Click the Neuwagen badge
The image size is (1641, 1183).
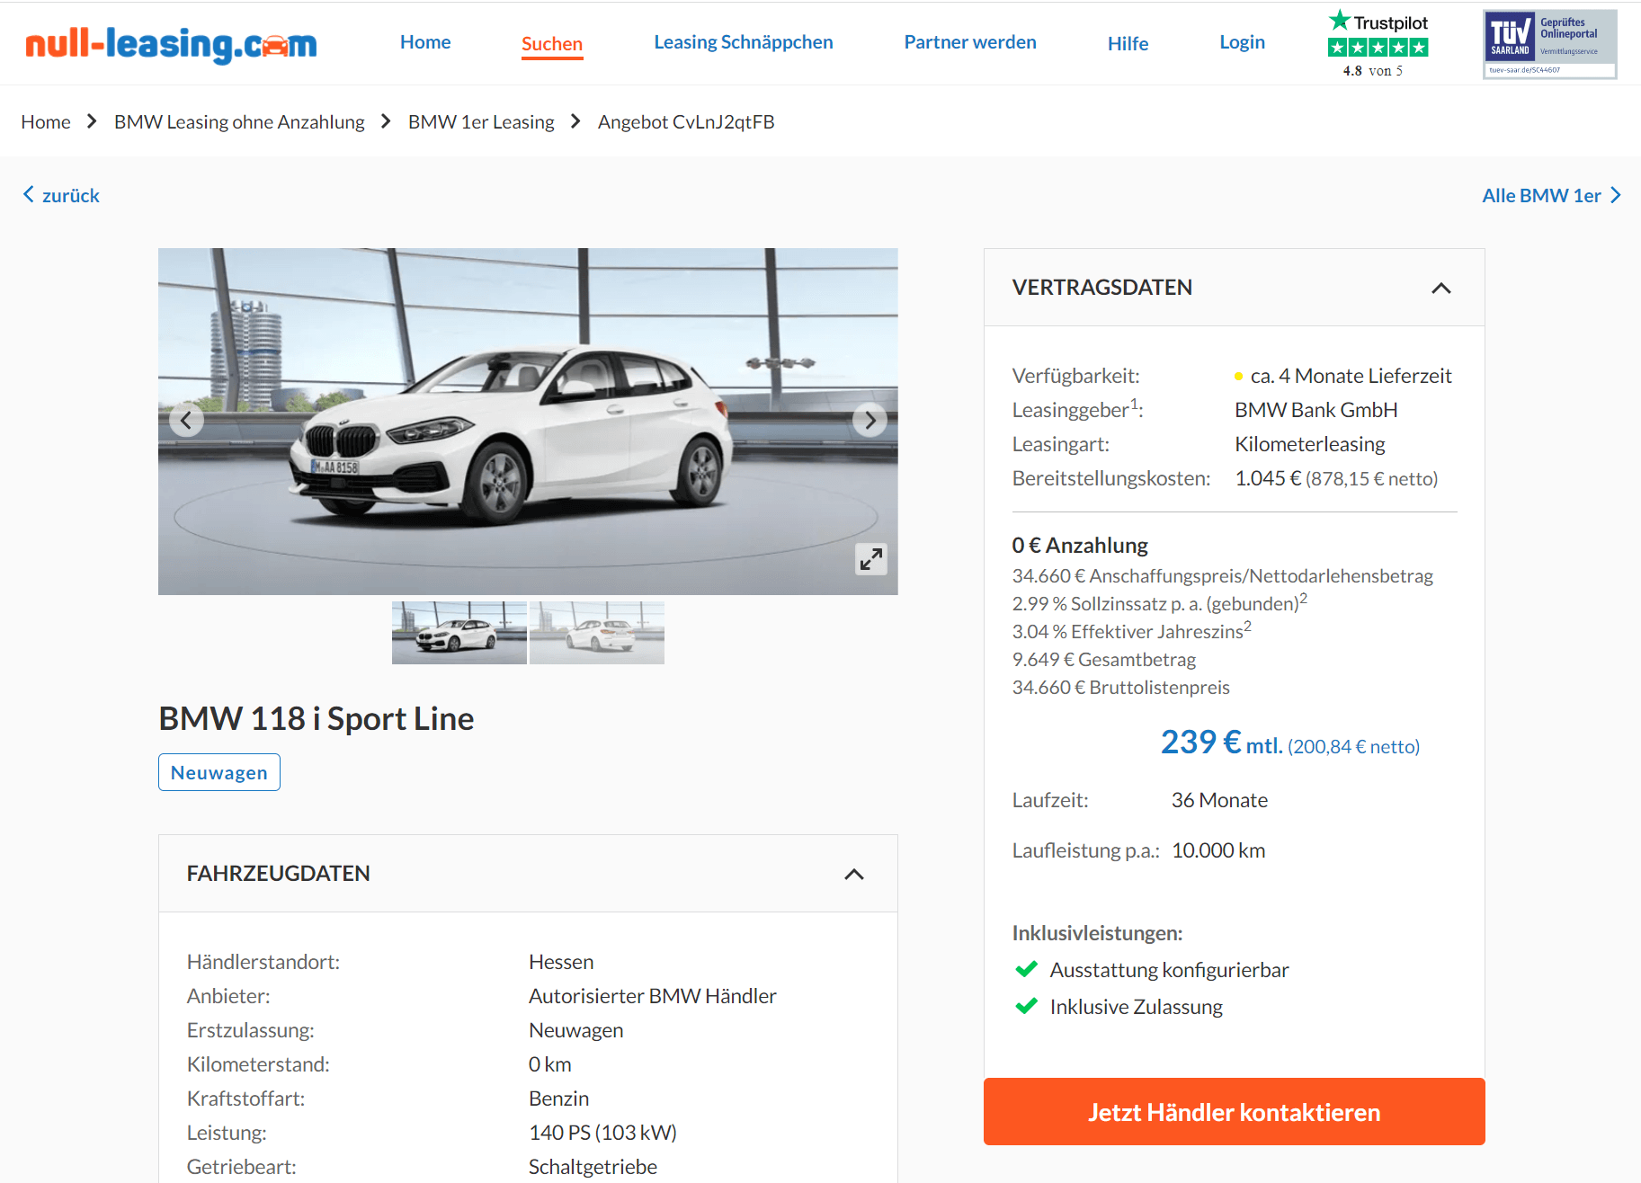pos(219,772)
